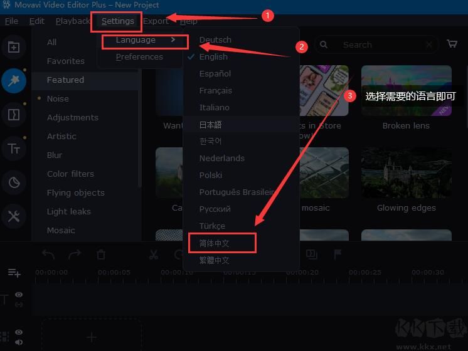Open the Help menu
Image resolution: width=468 pixels, height=351 pixels.
pos(188,21)
